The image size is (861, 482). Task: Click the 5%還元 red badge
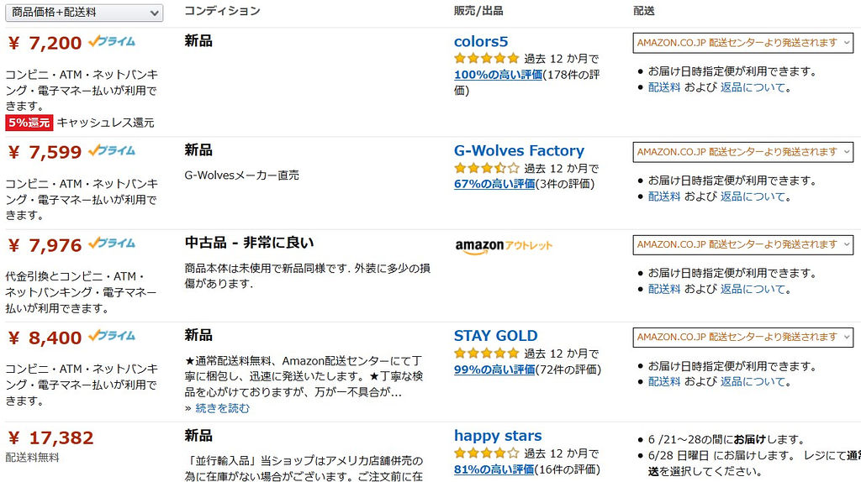[29, 123]
